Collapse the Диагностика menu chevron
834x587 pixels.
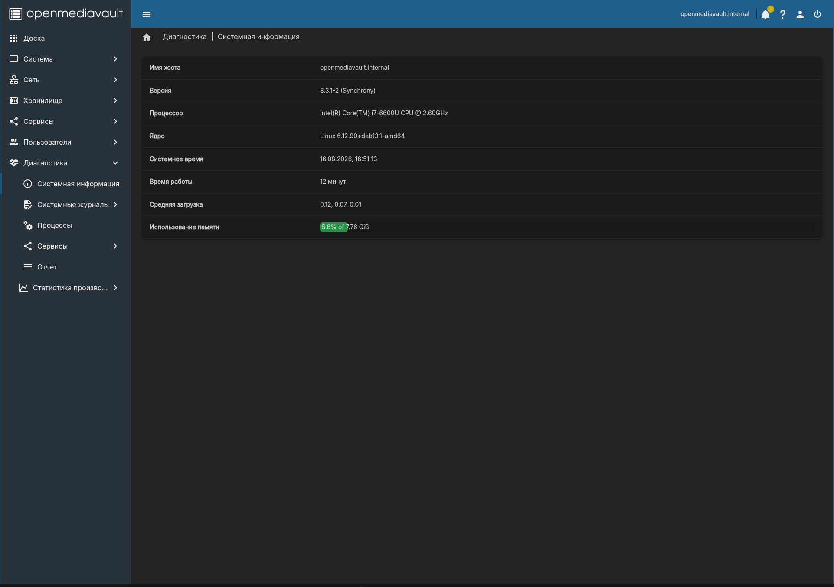click(115, 163)
